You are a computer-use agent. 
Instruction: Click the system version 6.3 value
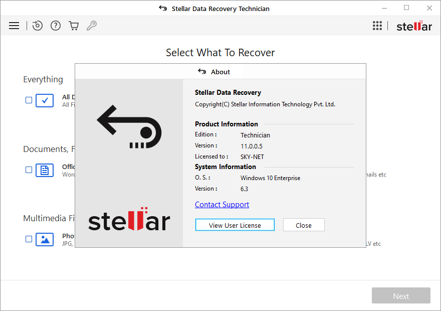244,189
